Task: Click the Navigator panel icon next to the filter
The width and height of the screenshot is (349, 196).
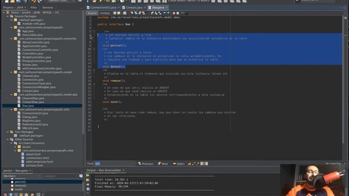Action: coord(81,176)
